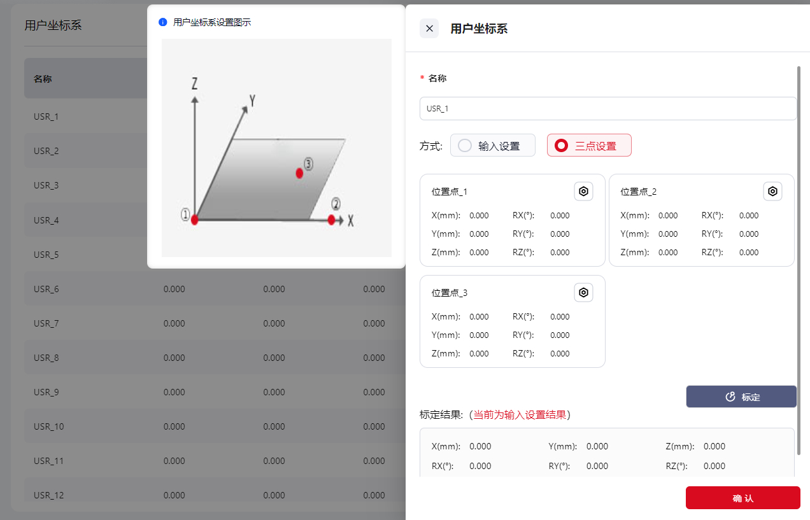Select USR_10 row in the list
The width and height of the screenshot is (810, 520).
pos(49,426)
